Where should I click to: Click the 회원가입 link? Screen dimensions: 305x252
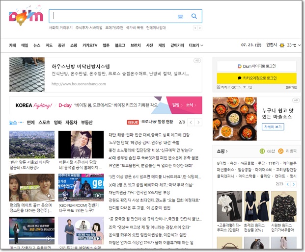tap(291, 88)
